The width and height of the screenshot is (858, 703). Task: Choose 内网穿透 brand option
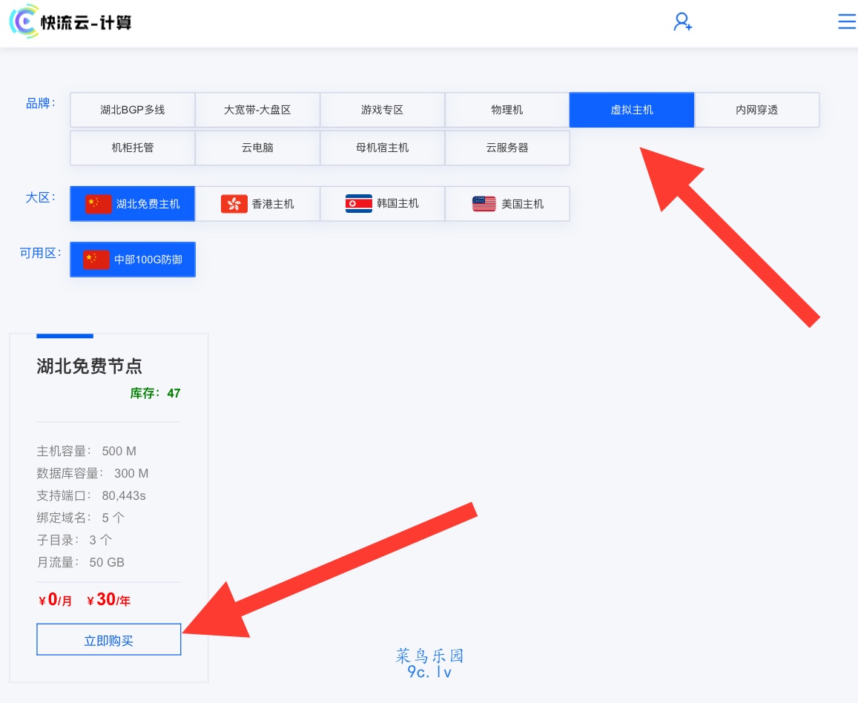tap(756, 110)
